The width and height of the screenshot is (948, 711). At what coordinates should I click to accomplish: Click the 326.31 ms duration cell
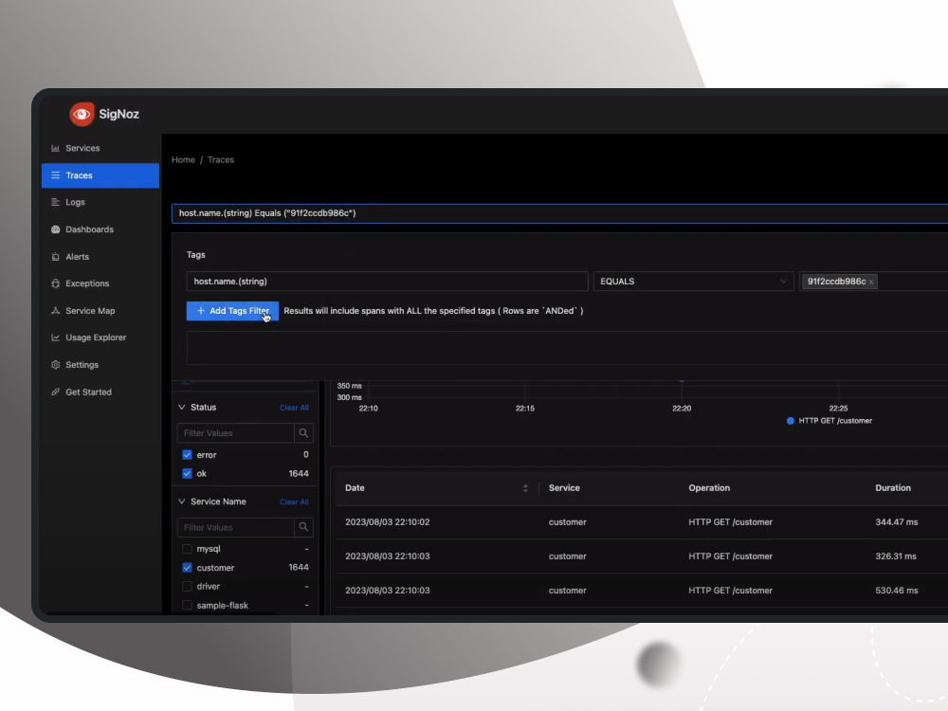pos(896,556)
